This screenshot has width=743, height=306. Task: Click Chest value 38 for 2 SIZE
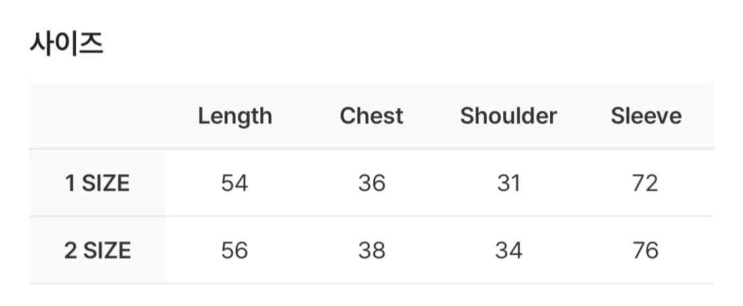click(371, 251)
